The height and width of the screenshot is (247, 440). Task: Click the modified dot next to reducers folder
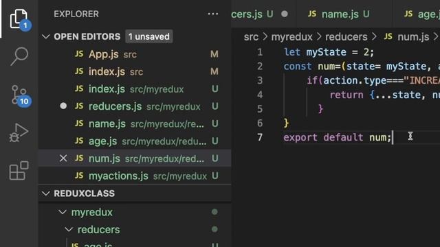[x=214, y=229]
